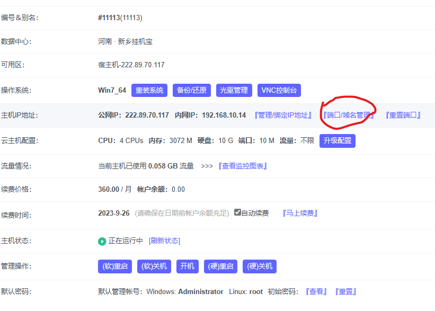
Task: Open 光驱管理
Action: coord(234,91)
